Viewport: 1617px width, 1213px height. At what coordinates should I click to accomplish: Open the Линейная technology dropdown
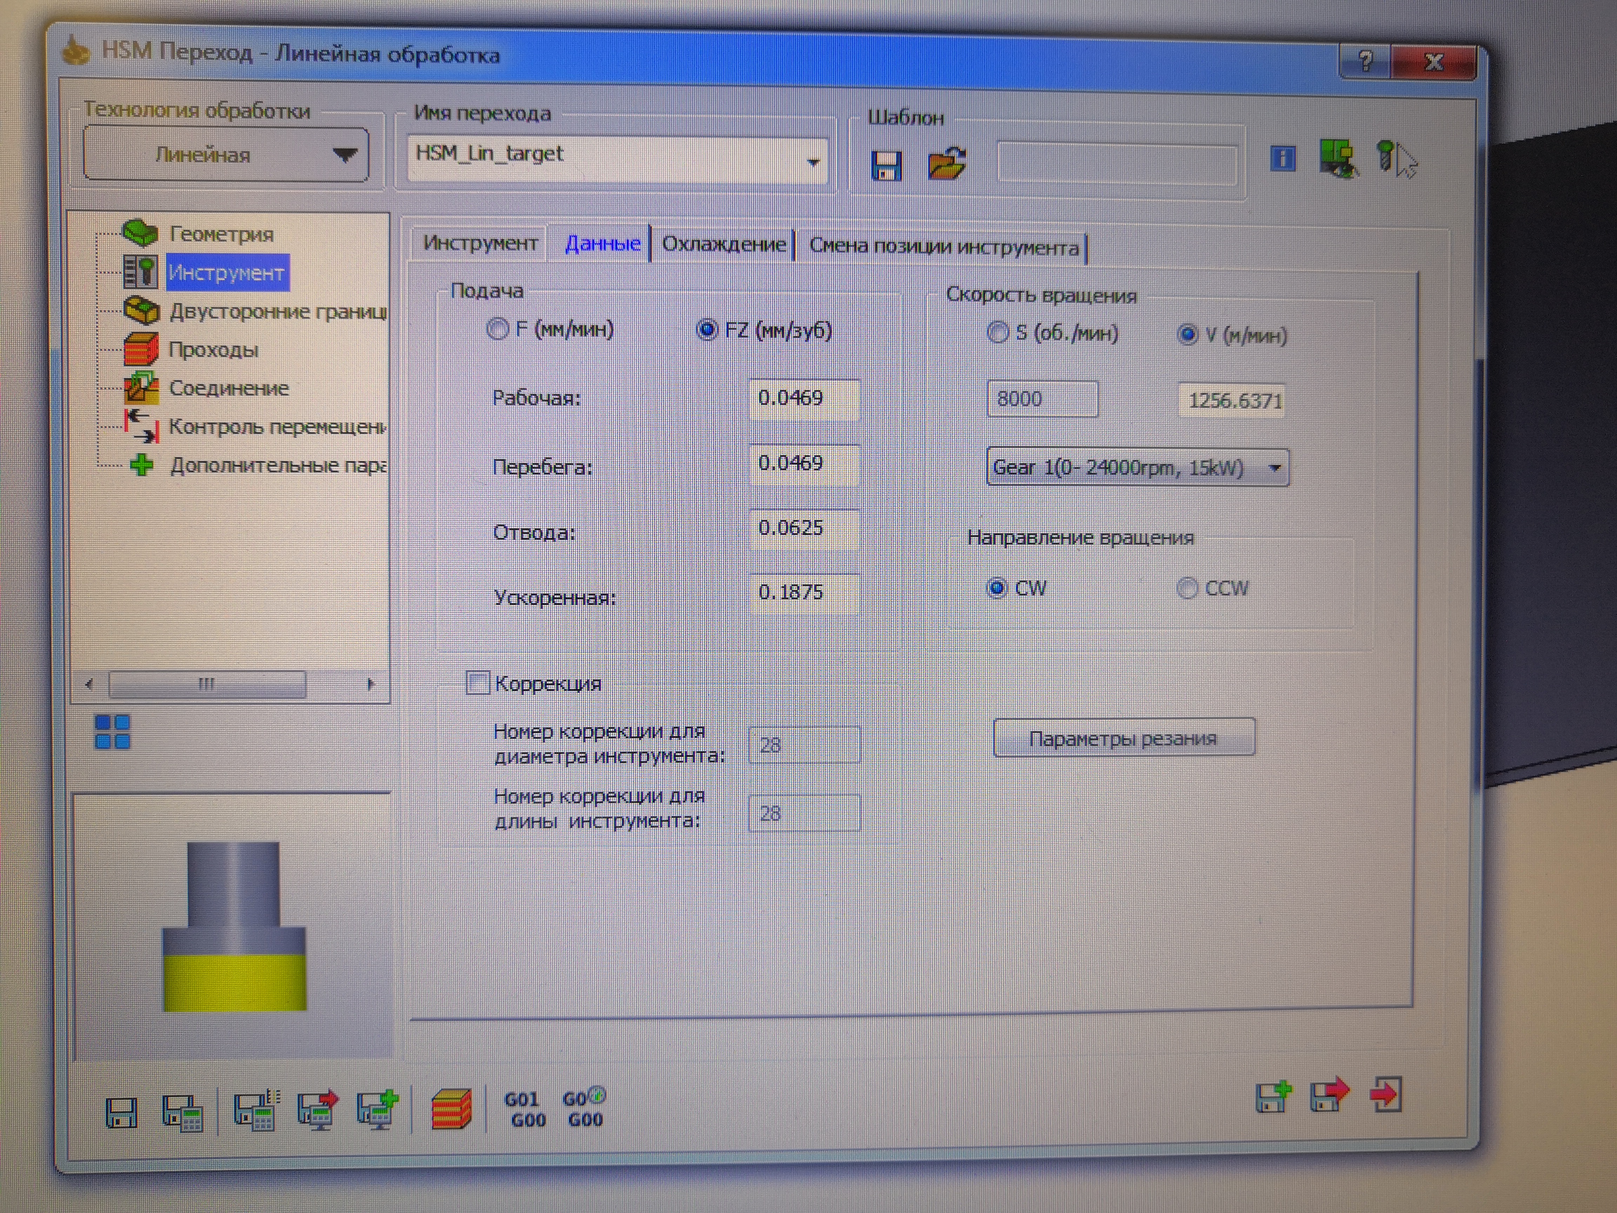tap(226, 155)
